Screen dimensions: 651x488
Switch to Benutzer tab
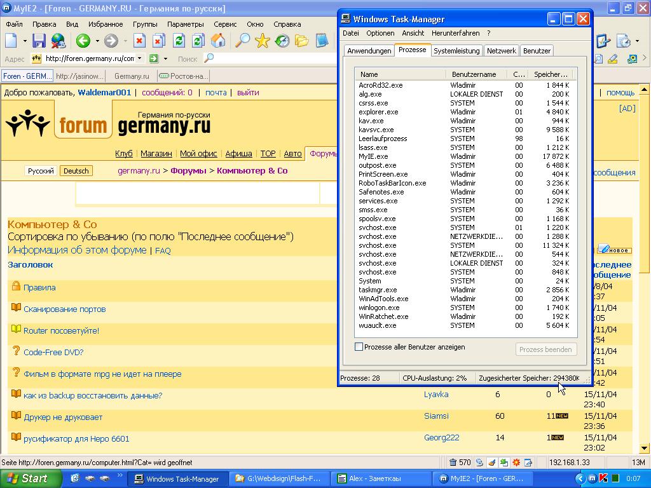point(537,51)
